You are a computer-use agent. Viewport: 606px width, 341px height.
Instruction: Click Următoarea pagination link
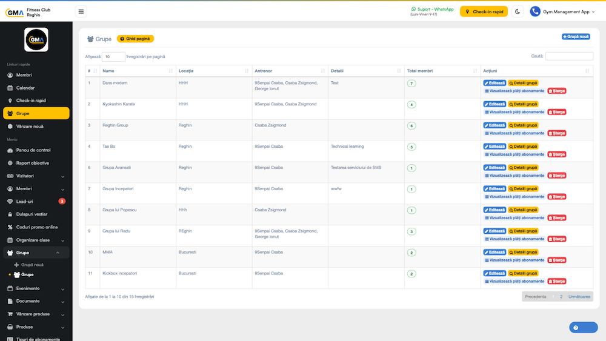coord(579,297)
